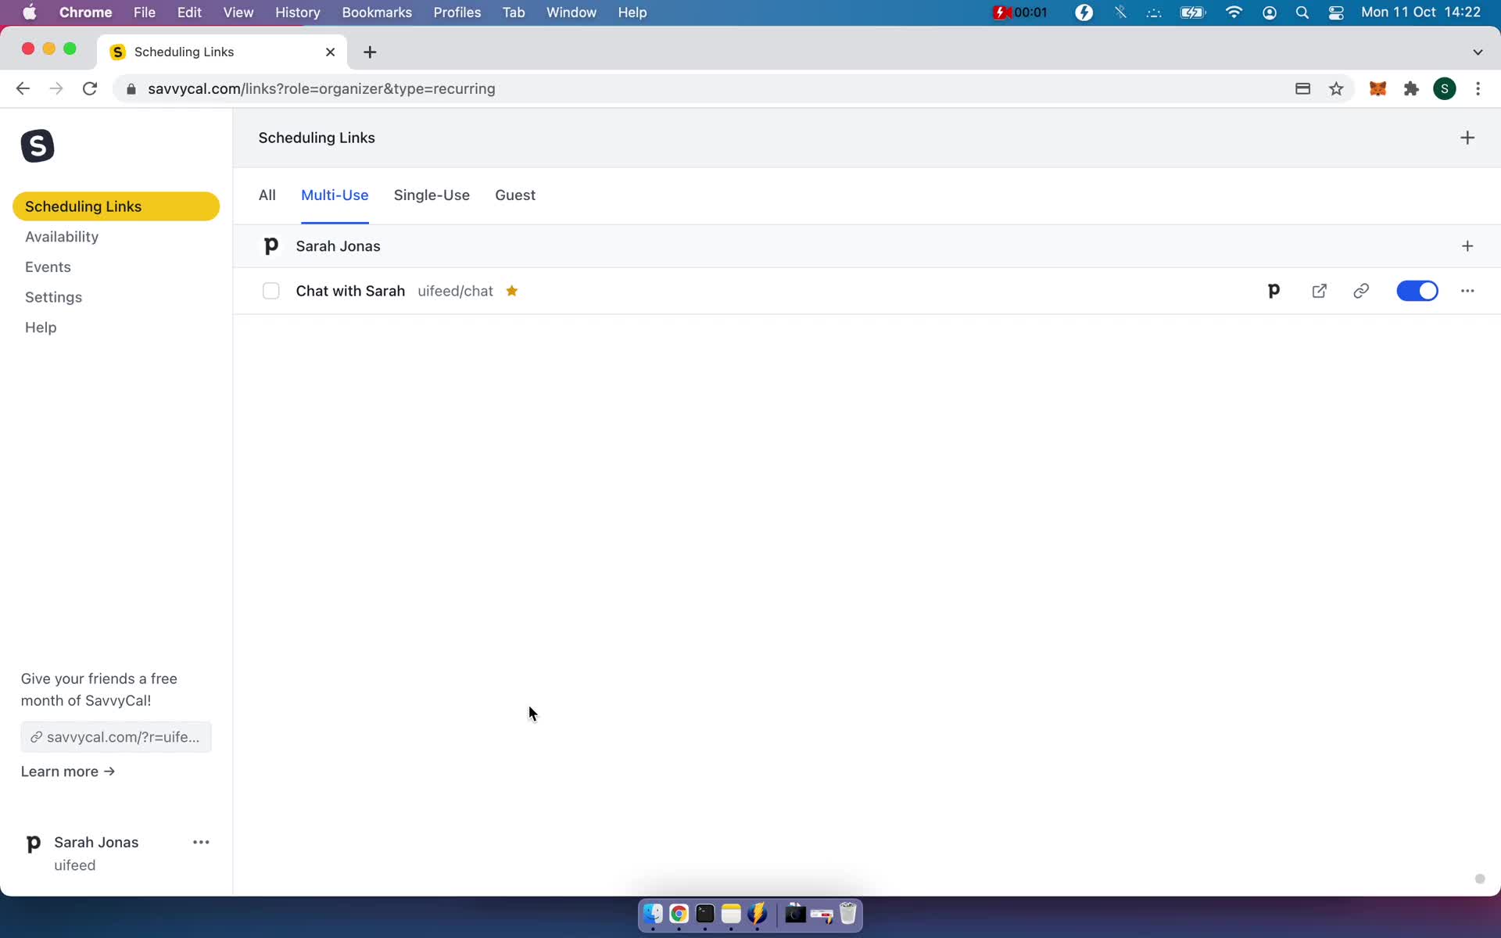The height and width of the screenshot is (938, 1501).
Task: Click the more options ellipsis icon on scheduling link
Action: point(1467,291)
